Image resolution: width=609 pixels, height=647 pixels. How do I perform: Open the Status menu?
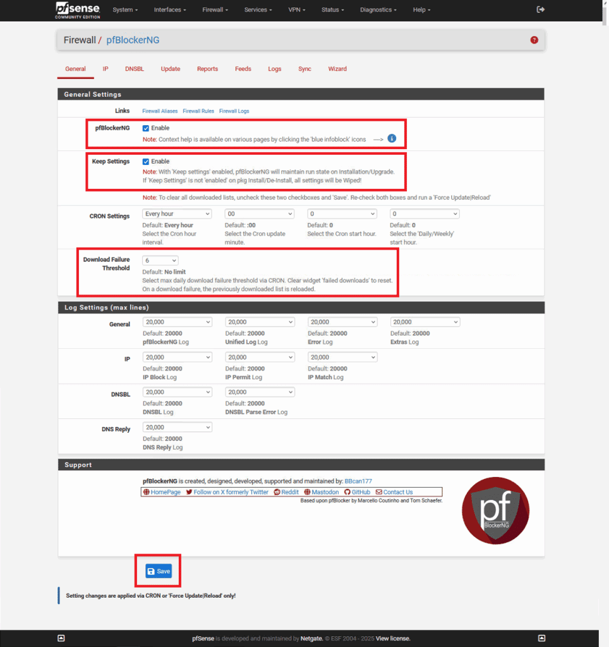(x=332, y=10)
